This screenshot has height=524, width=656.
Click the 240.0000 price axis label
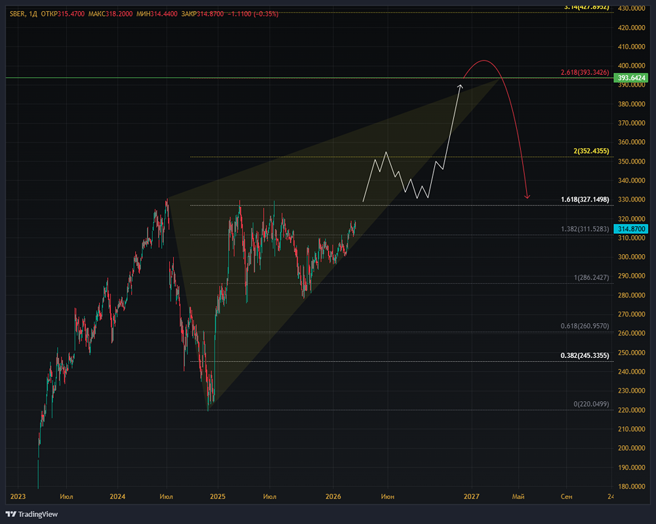631,372
